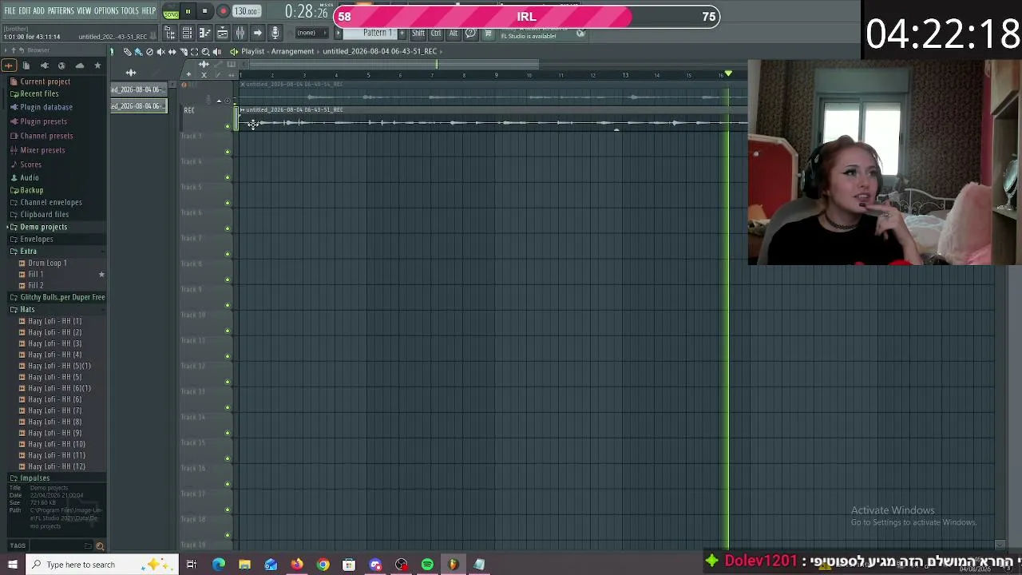Image resolution: width=1022 pixels, height=575 pixels.
Task: Toggle mute on Track 16
Action: point(228,484)
